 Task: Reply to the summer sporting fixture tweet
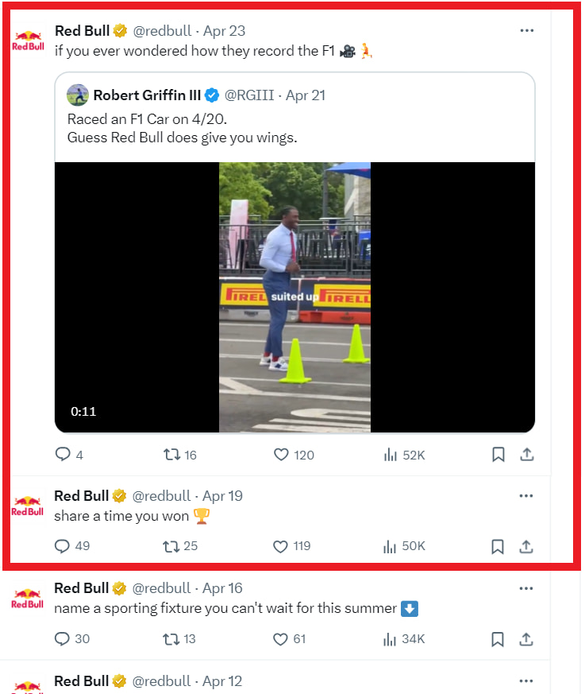pyautogui.click(x=63, y=638)
